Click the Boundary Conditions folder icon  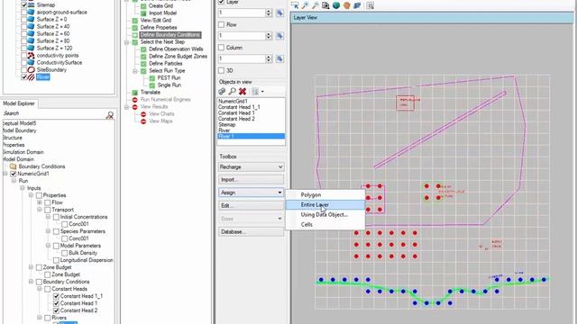point(14,166)
